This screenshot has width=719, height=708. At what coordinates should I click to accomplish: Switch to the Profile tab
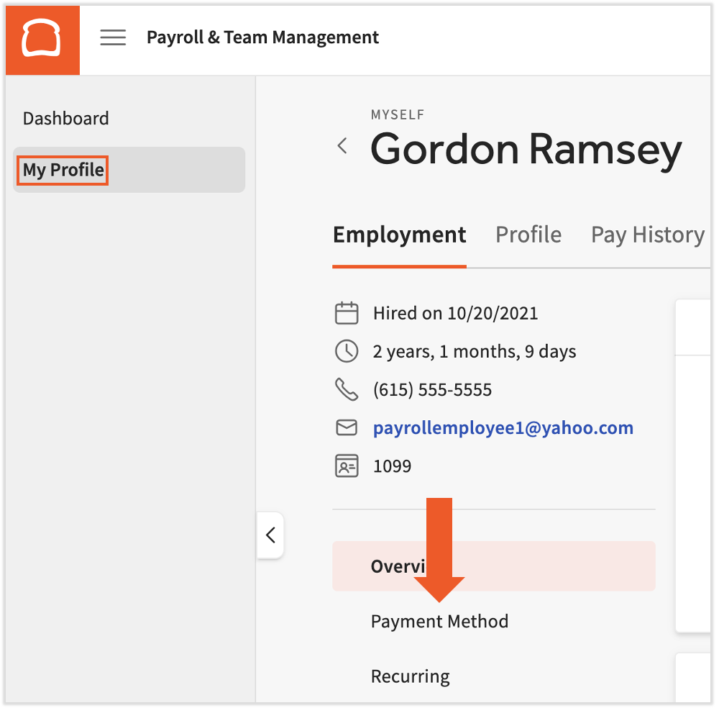(528, 235)
